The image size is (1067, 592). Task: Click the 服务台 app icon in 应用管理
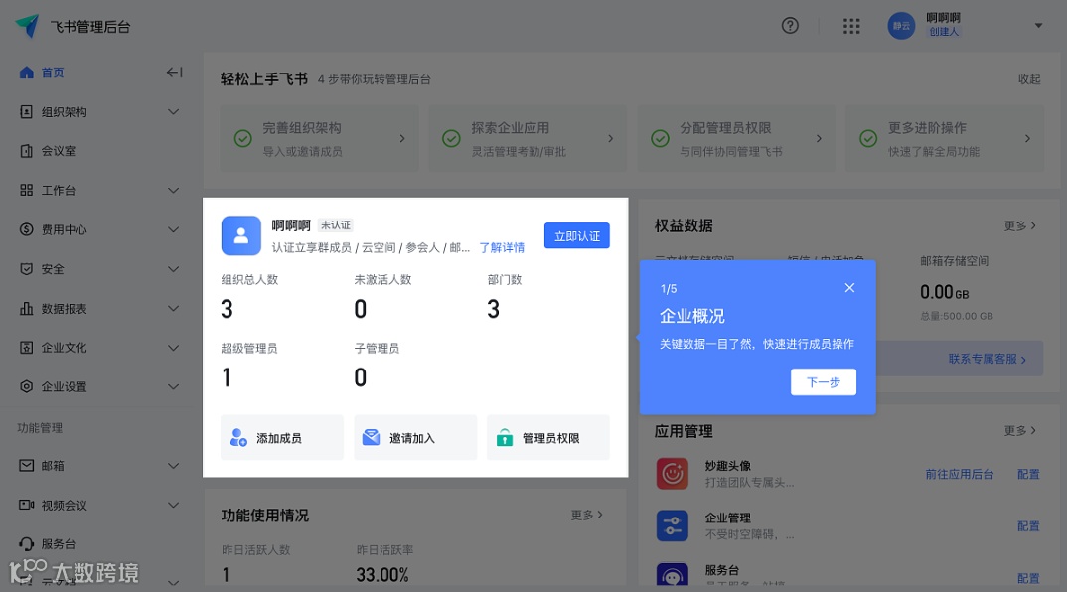coord(673,574)
